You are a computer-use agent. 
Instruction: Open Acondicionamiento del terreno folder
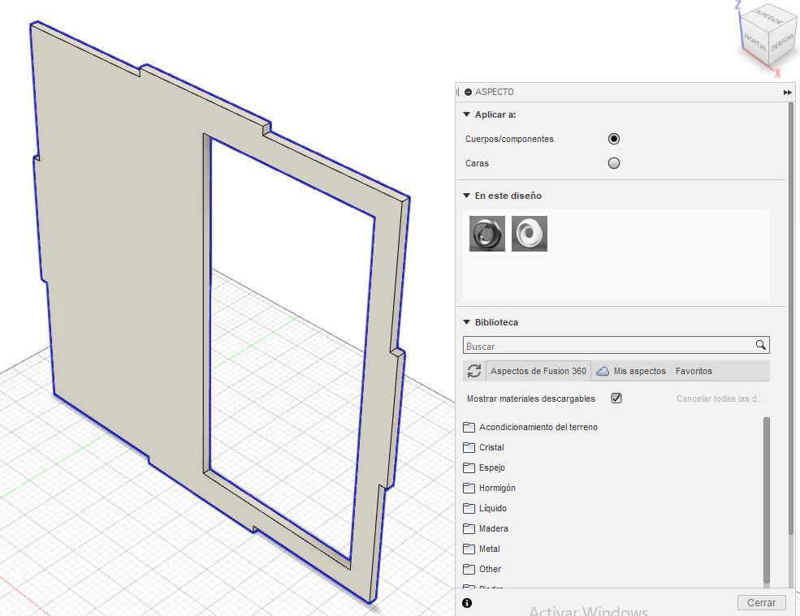(x=530, y=427)
